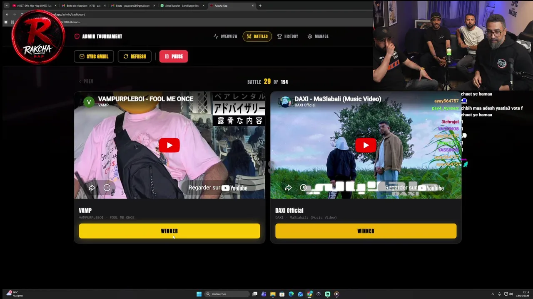533x299 pixels.
Task: Open the taskbar clock and date
Action: tap(522, 294)
